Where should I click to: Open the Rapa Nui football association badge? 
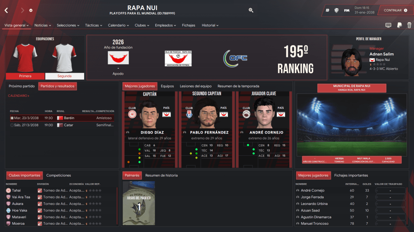178,58
